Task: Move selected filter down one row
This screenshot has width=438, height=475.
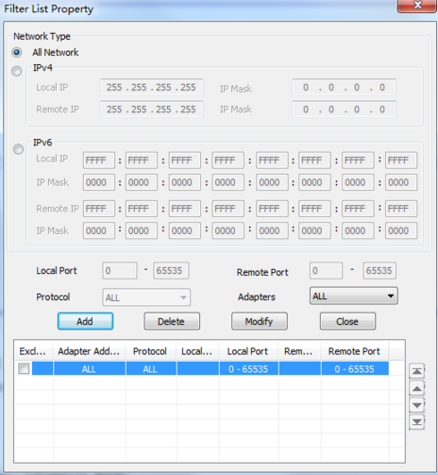Action: pos(417,405)
